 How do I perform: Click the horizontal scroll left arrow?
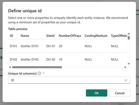tap(10, 67)
